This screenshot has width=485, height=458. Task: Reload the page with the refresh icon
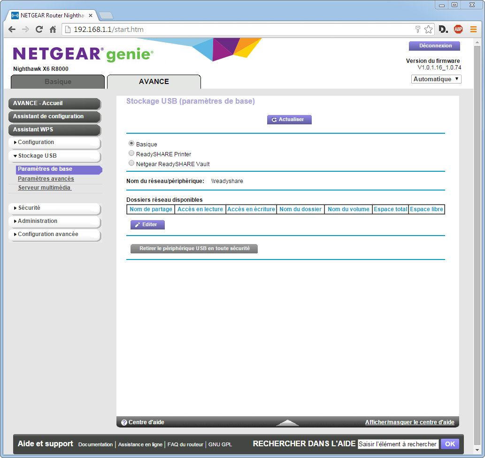point(39,30)
